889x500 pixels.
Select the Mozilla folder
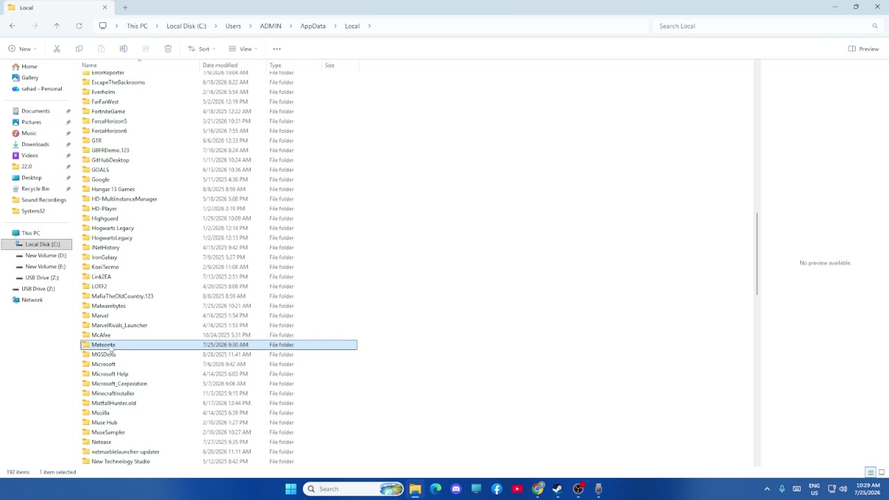[219, 412]
